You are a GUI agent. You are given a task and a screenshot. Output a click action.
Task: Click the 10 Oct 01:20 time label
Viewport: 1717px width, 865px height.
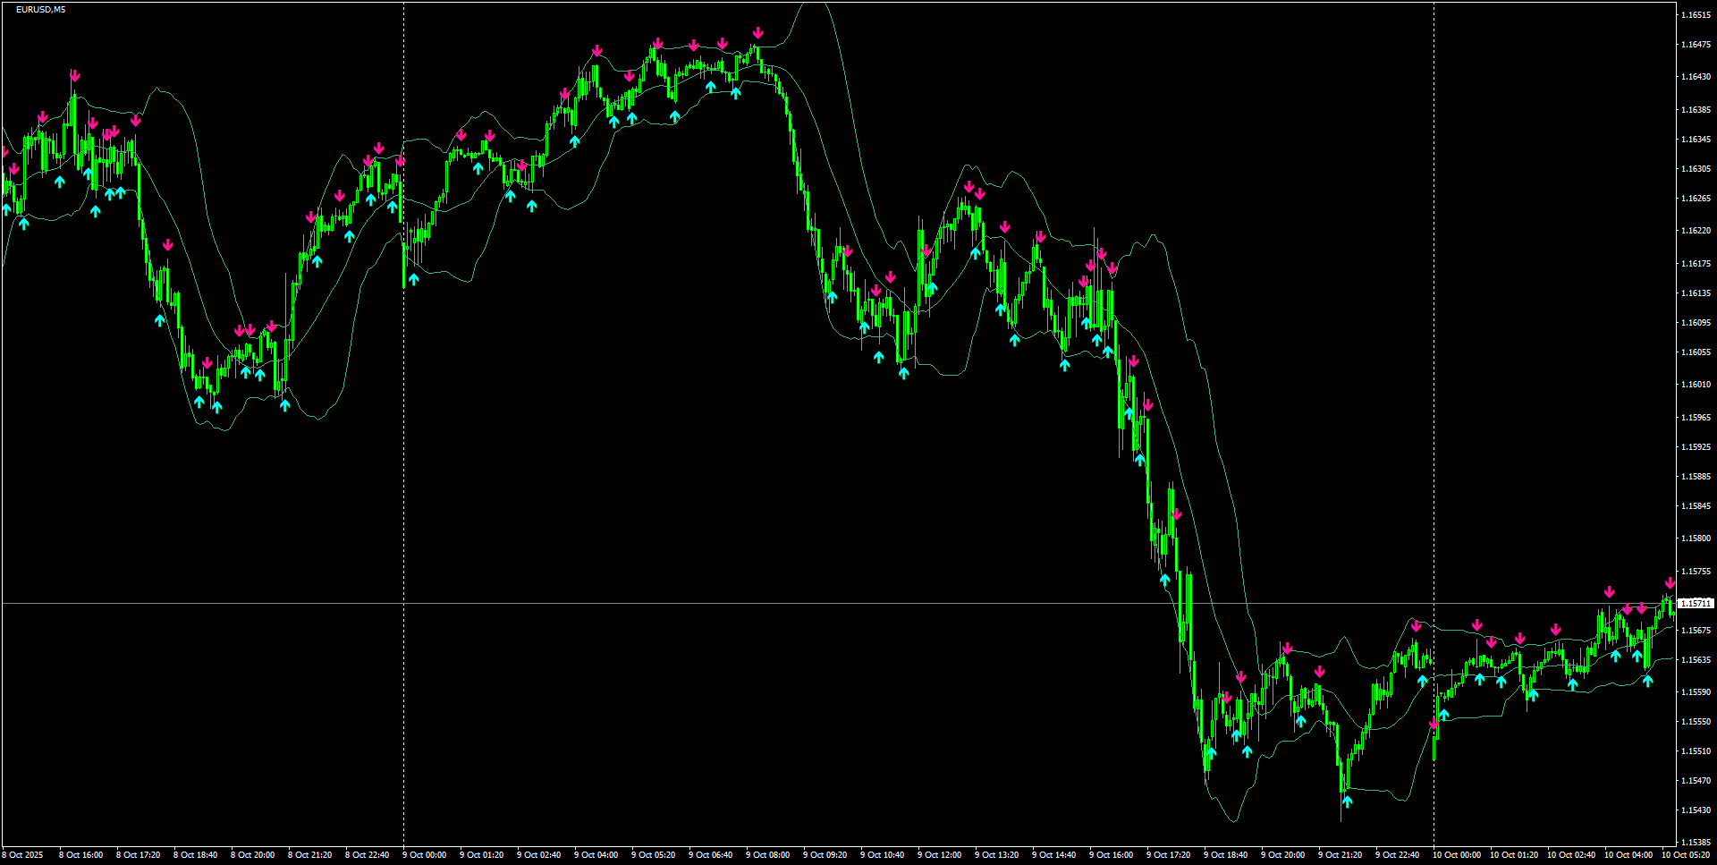tap(1513, 855)
